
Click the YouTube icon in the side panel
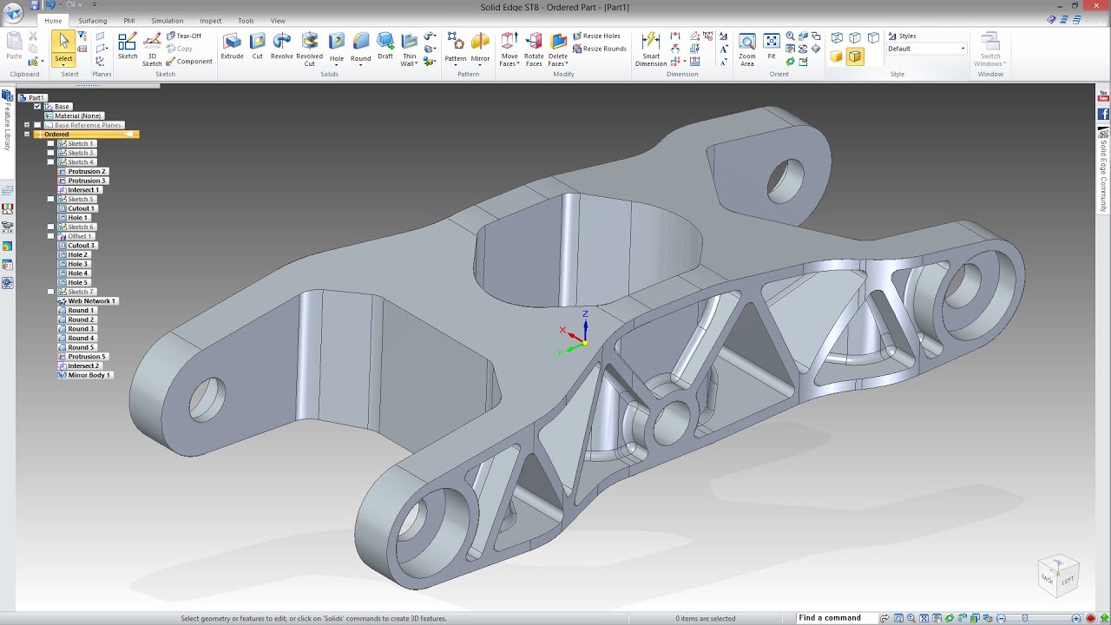1103,95
